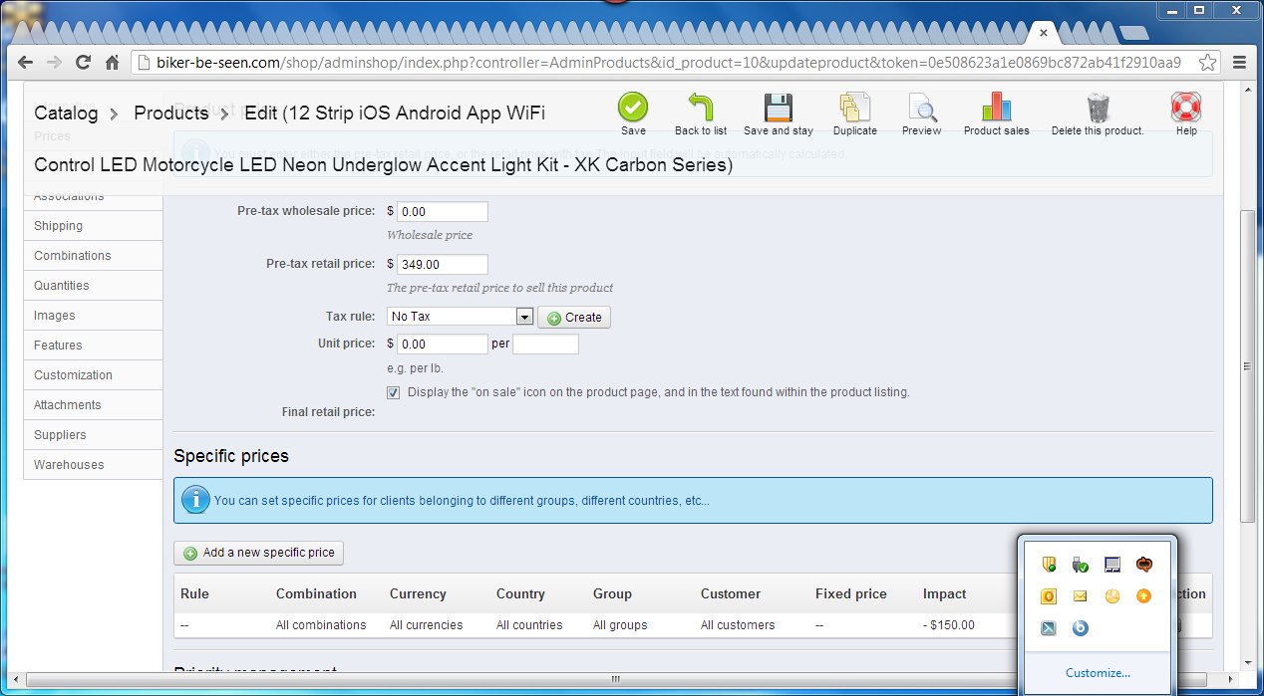Click the blue info icon in the Specific prices notice
This screenshot has width=1264, height=696.
pos(196,500)
